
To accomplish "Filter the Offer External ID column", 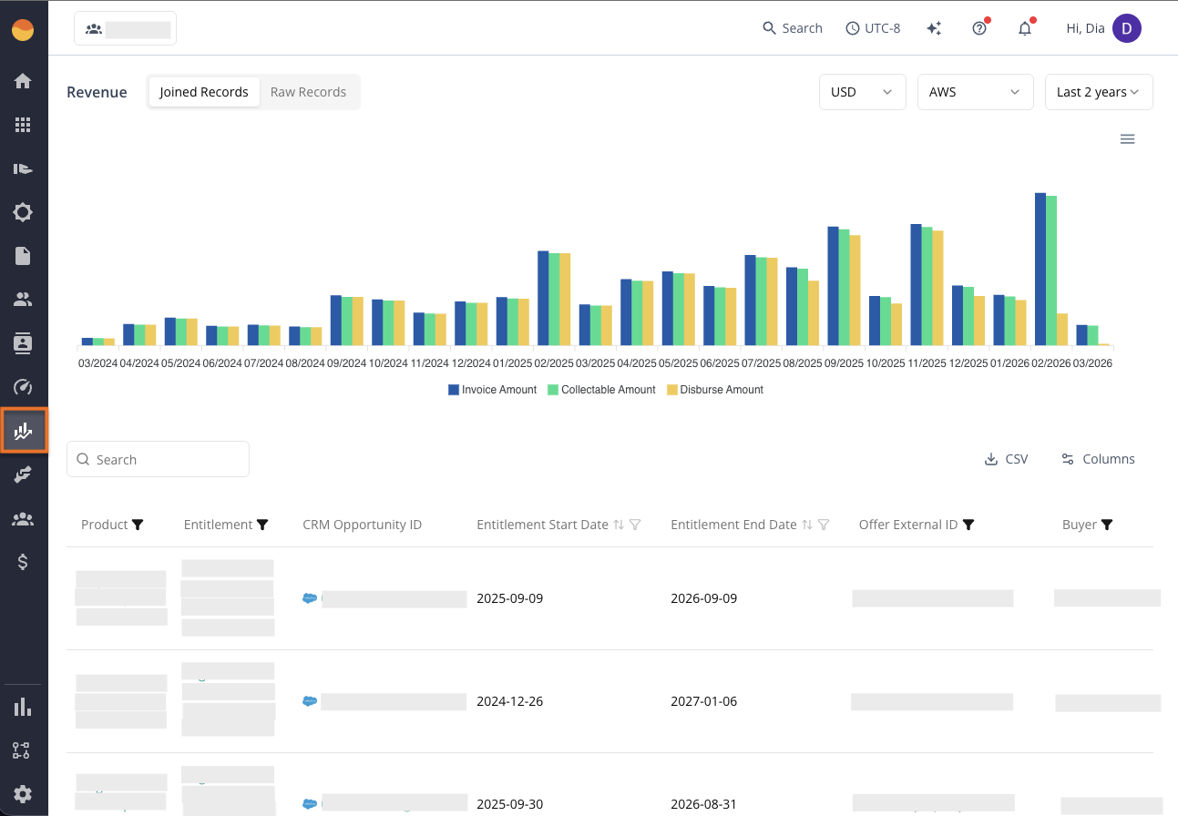I will pyautogui.click(x=968, y=525).
